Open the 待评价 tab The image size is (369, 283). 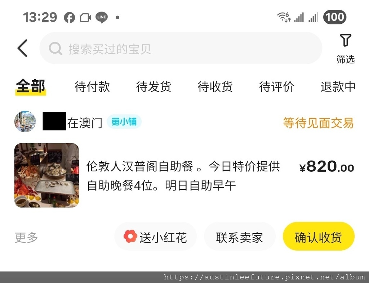coord(276,87)
